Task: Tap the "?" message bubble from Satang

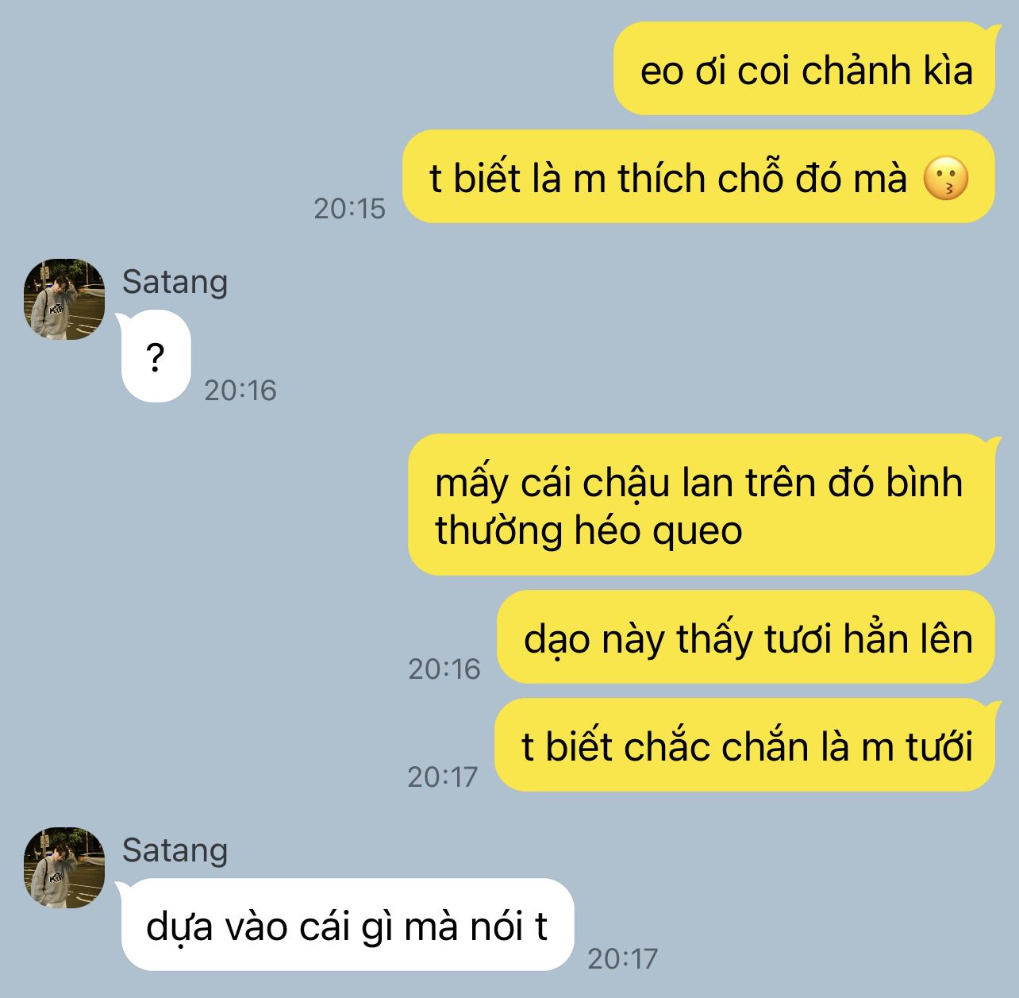Action: pyautogui.click(x=156, y=357)
